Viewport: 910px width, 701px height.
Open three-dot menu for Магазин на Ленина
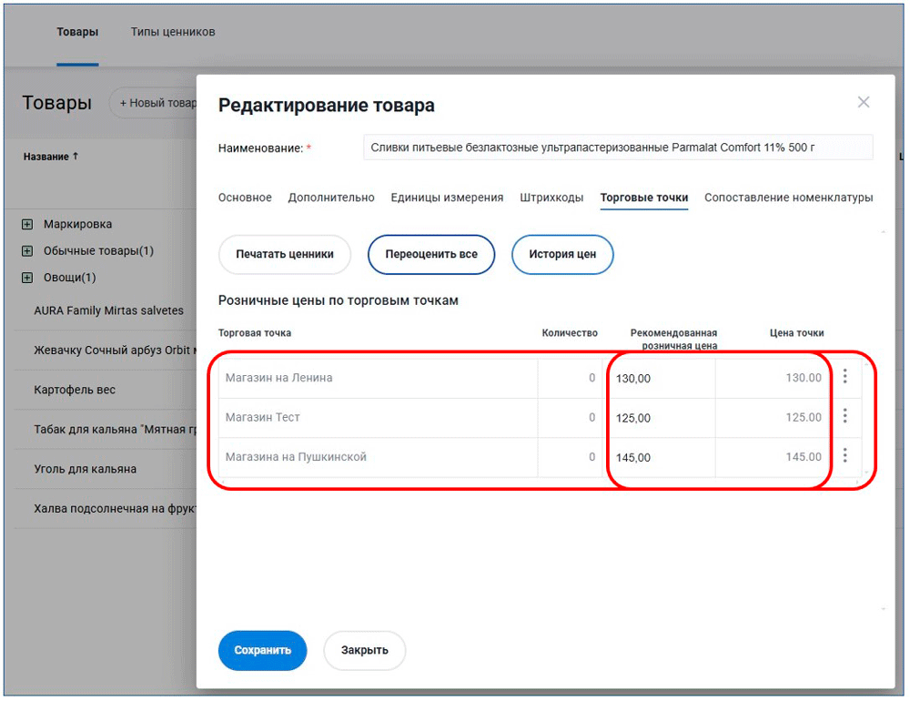(x=844, y=377)
